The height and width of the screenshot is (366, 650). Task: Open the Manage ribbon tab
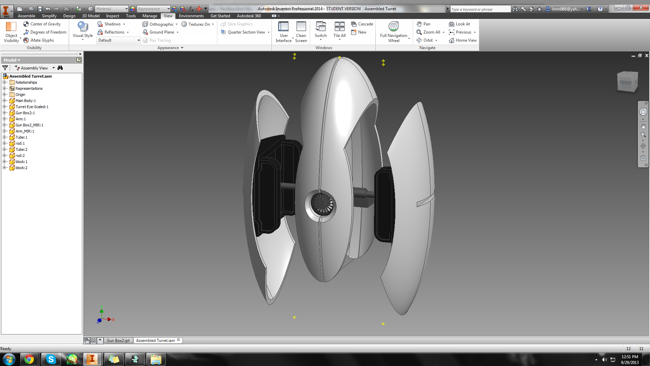(x=150, y=16)
